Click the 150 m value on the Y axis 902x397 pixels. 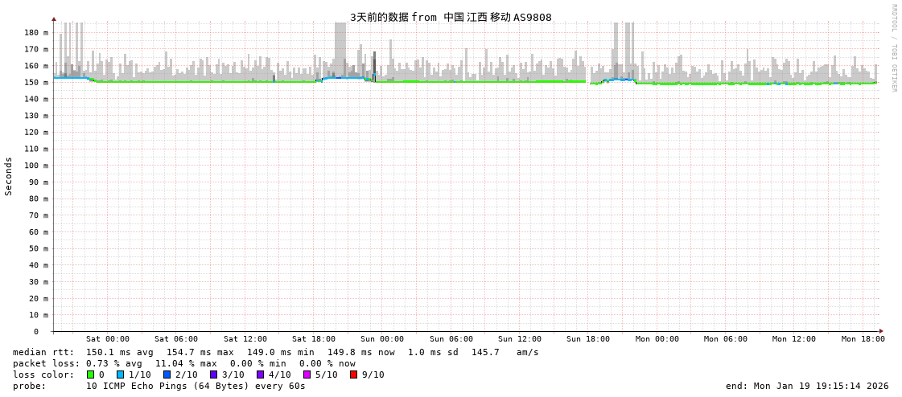[35, 82]
